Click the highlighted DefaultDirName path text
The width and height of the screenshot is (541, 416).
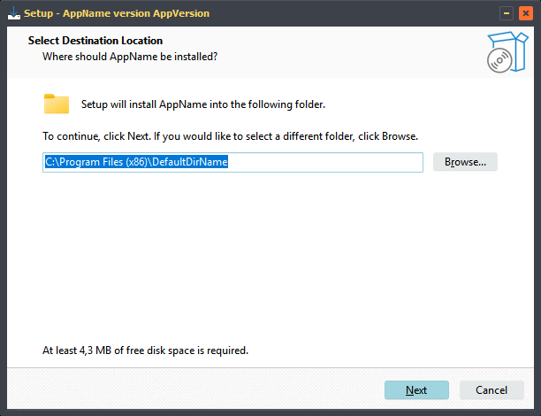[x=137, y=162]
